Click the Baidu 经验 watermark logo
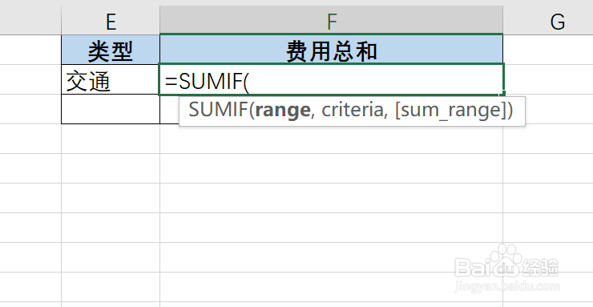Image resolution: width=593 pixels, height=307 pixels. [x=506, y=264]
